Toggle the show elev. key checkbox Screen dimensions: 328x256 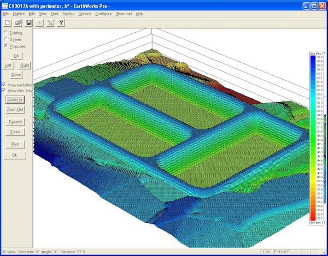click(4, 91)
